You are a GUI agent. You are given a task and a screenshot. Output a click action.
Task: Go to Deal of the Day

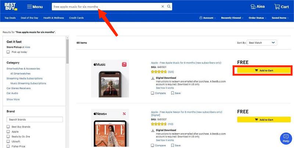29,18
